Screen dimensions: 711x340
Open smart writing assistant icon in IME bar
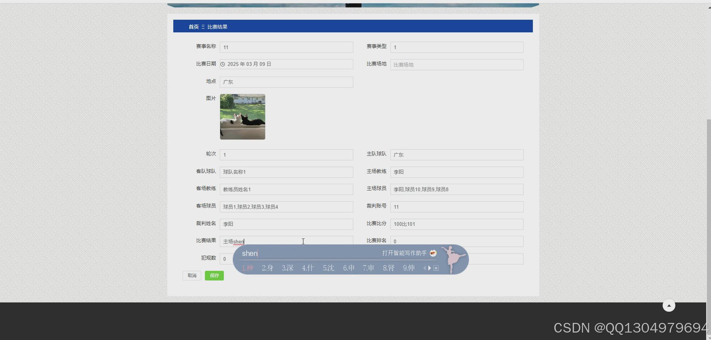point(433,253)
